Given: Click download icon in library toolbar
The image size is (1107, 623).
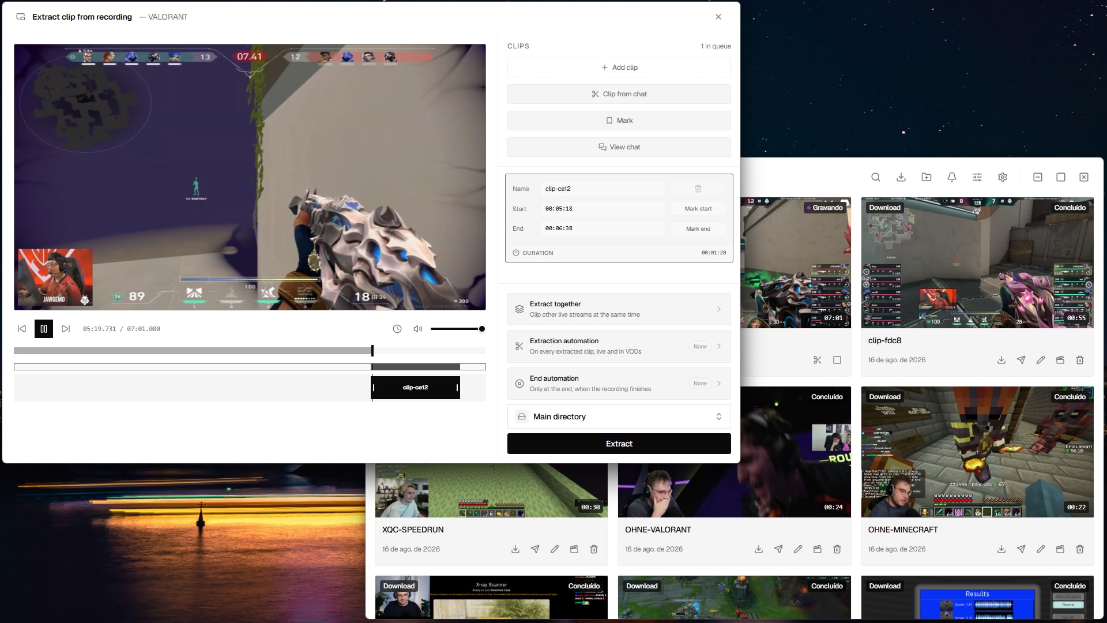Looking at the screenshot, I should click(901, 177).
